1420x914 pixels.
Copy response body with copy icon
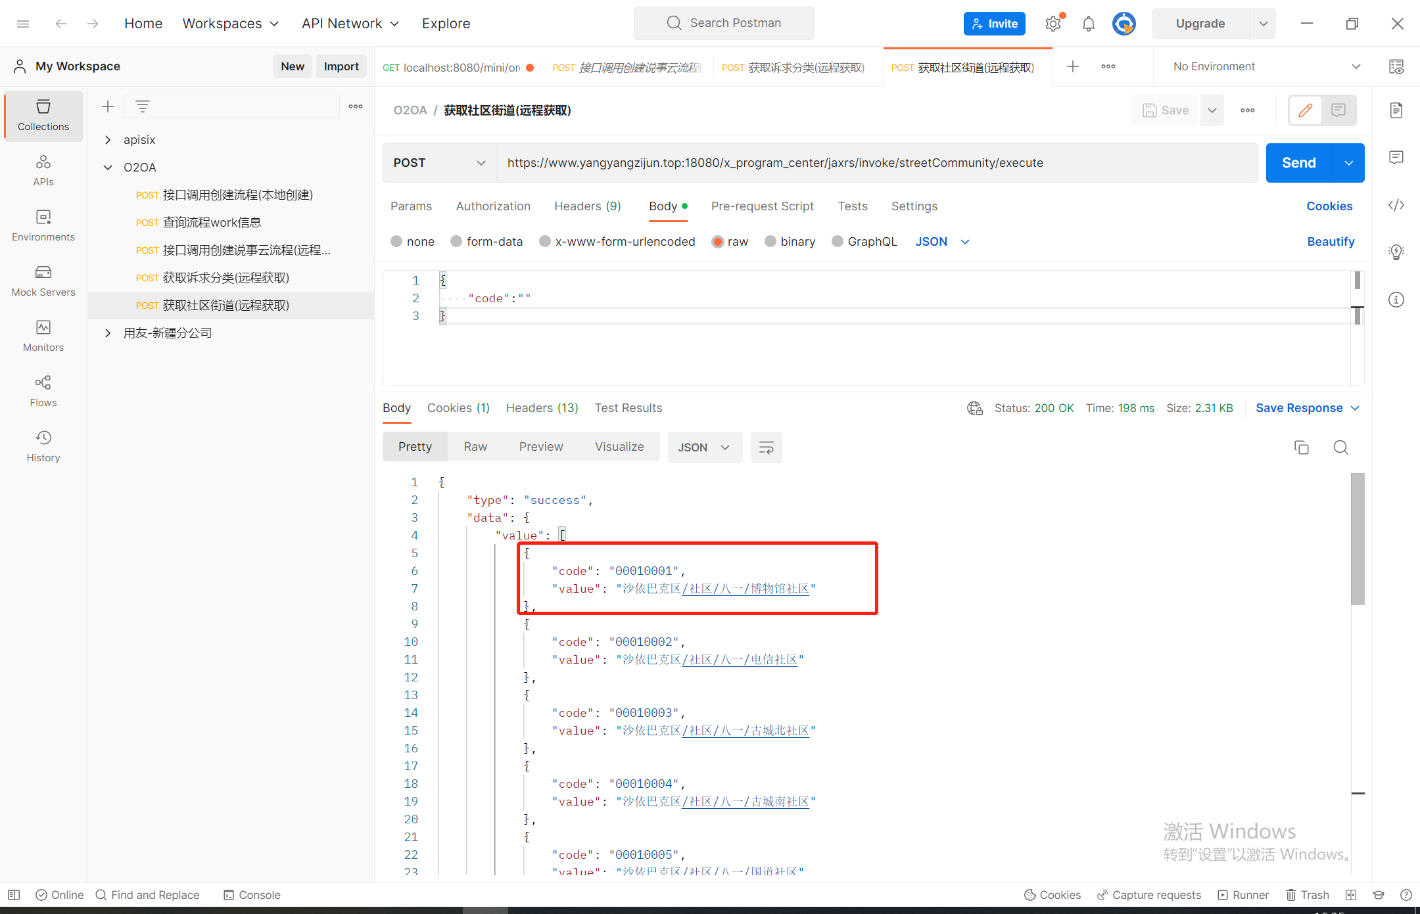1301,447
